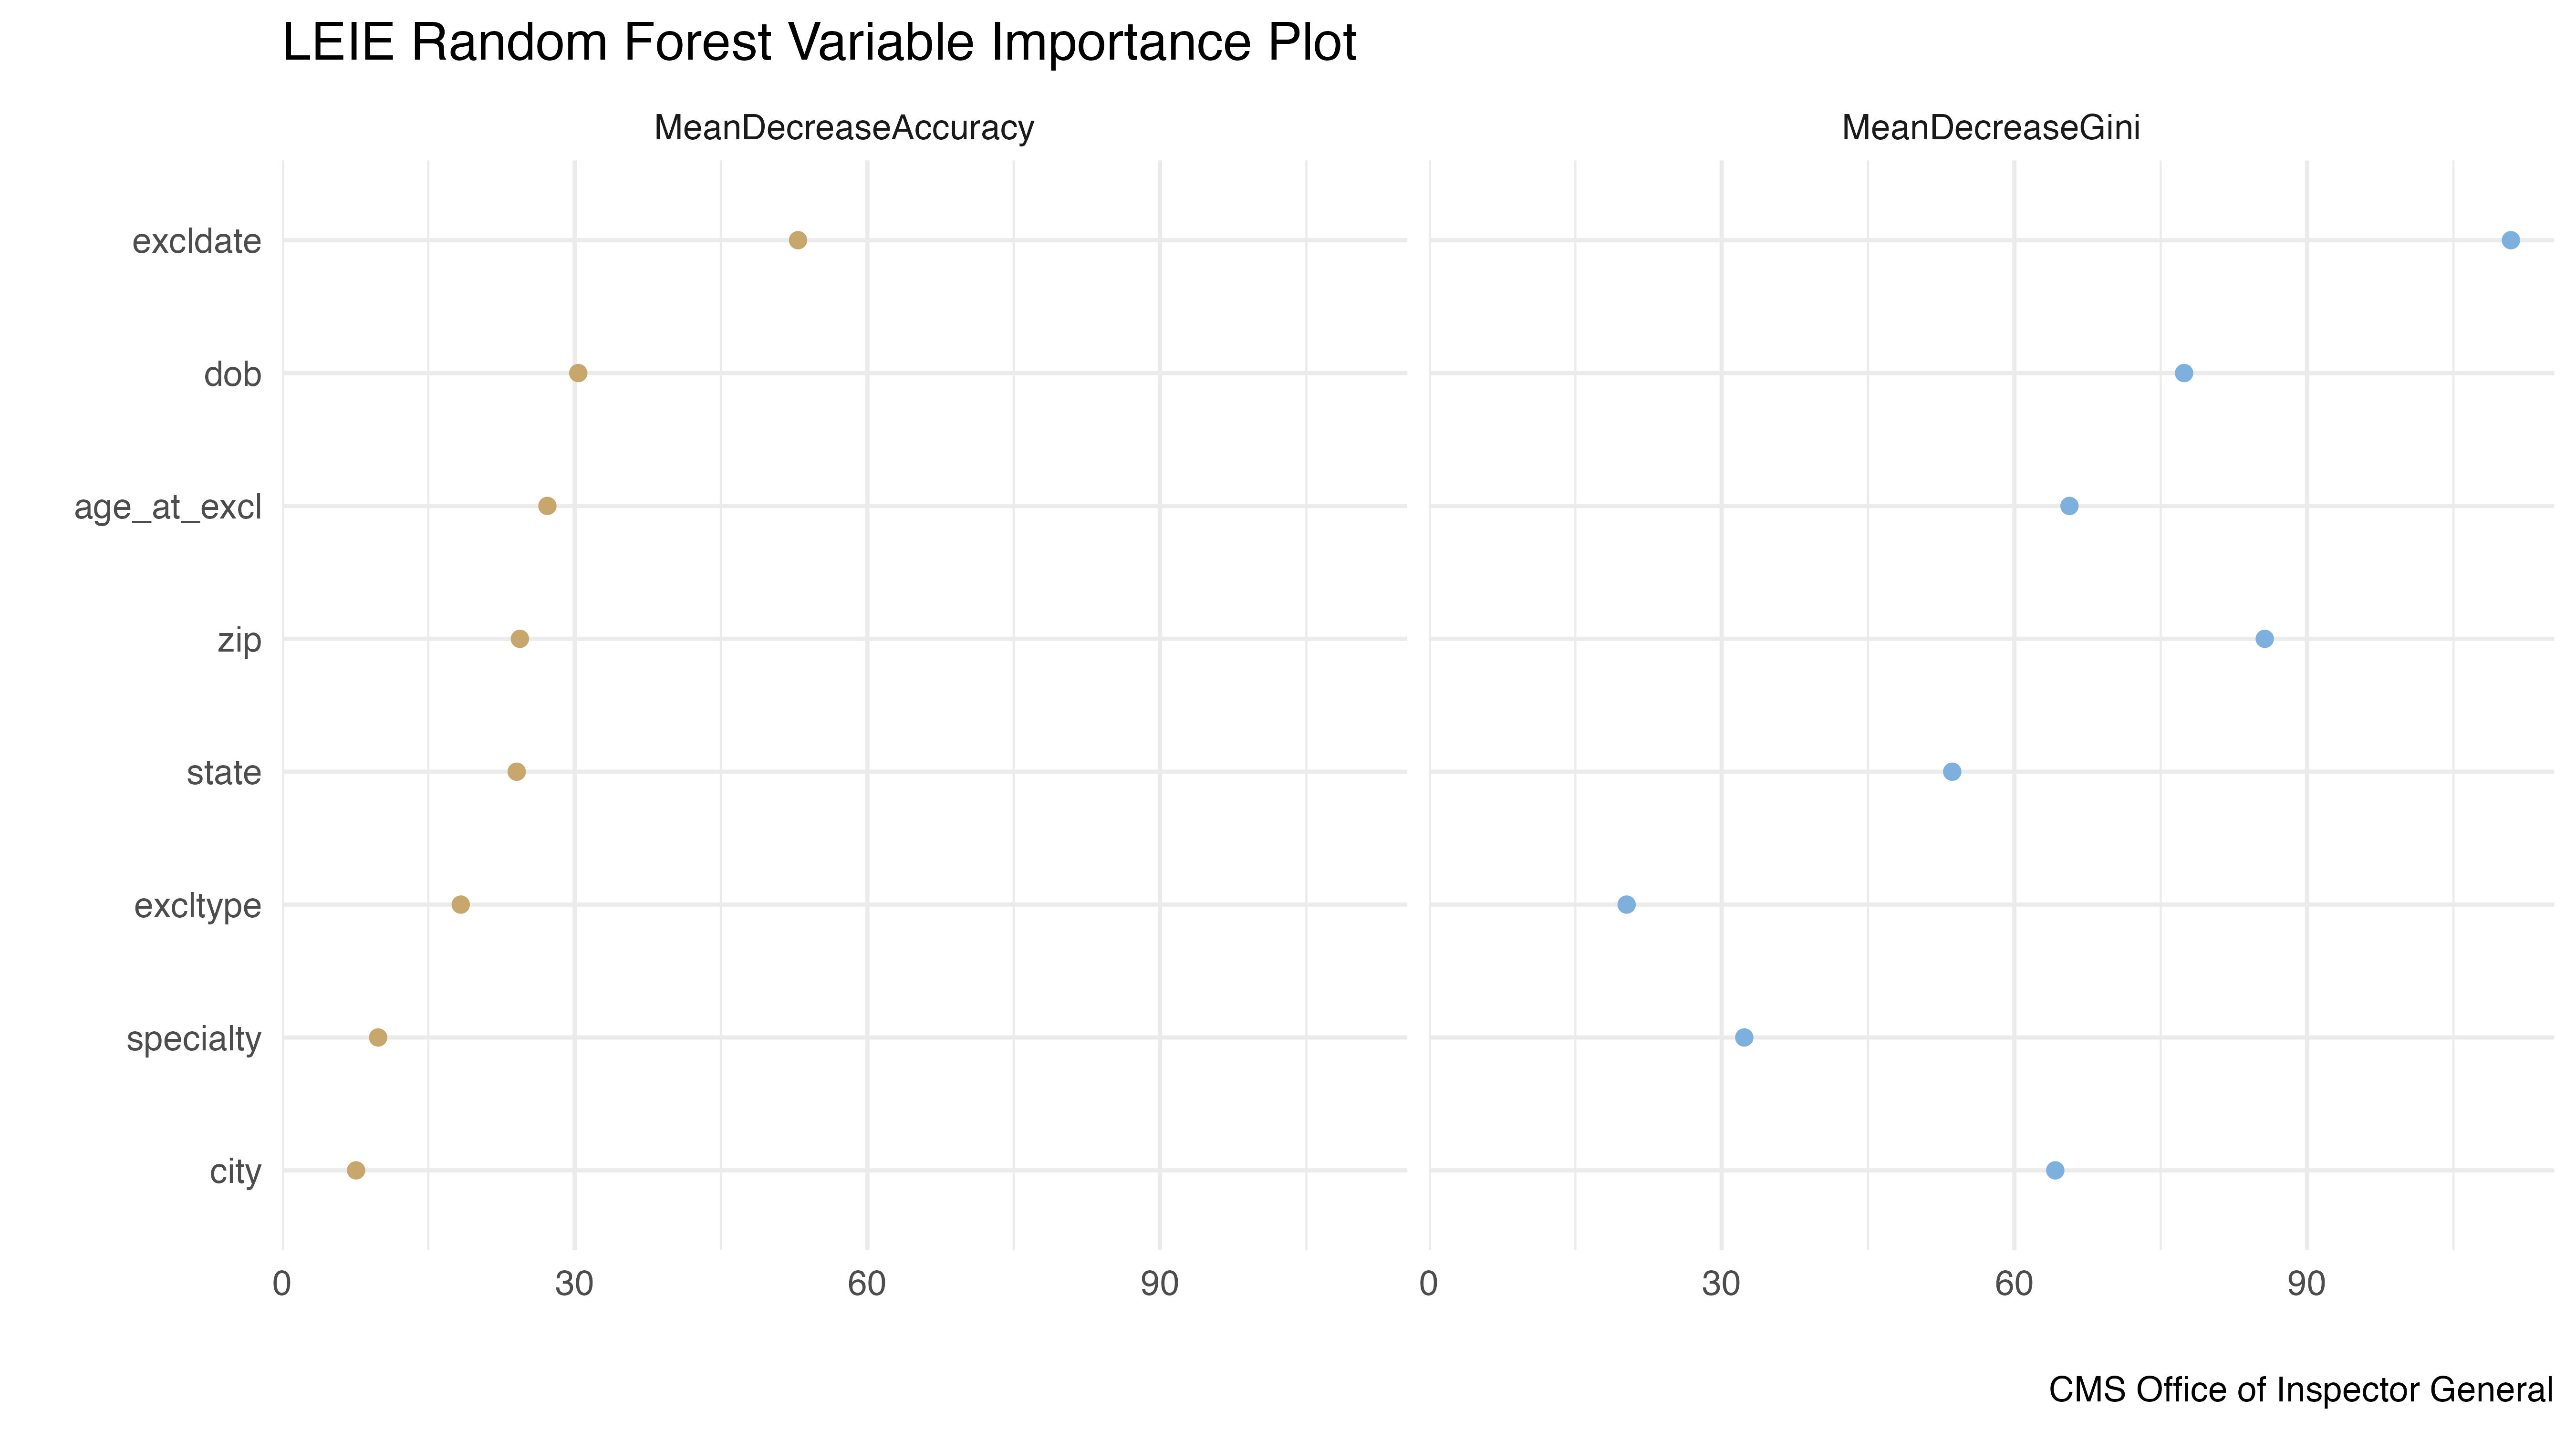Click the MeanDecreaseGini facet title
Image resolution: width=2576 pixels, height=1431 pixels.
pyautogui.click(x=1991, y=128)
